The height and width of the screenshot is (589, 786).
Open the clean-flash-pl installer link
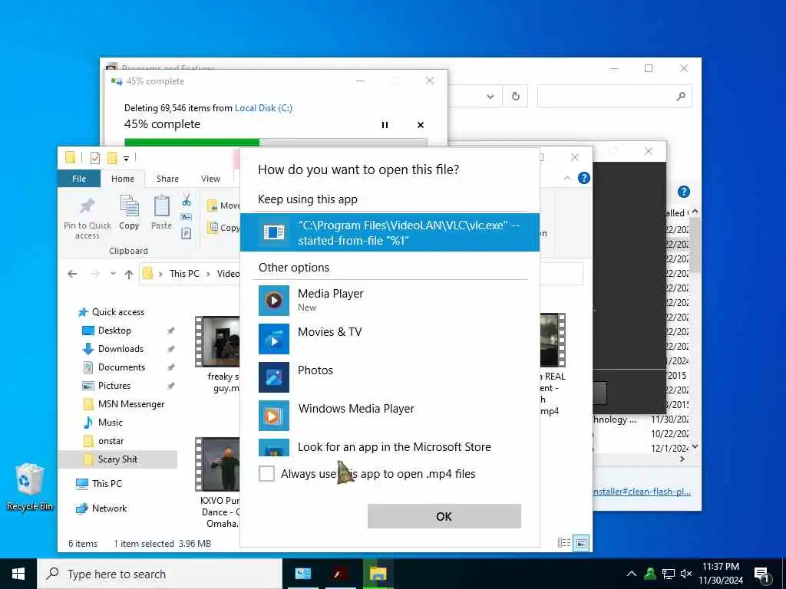pyautogui.click(x=641, y=492)
